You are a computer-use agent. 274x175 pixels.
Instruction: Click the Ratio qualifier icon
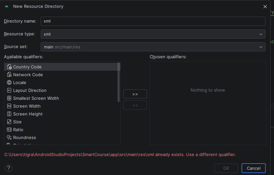click(9, 130)
